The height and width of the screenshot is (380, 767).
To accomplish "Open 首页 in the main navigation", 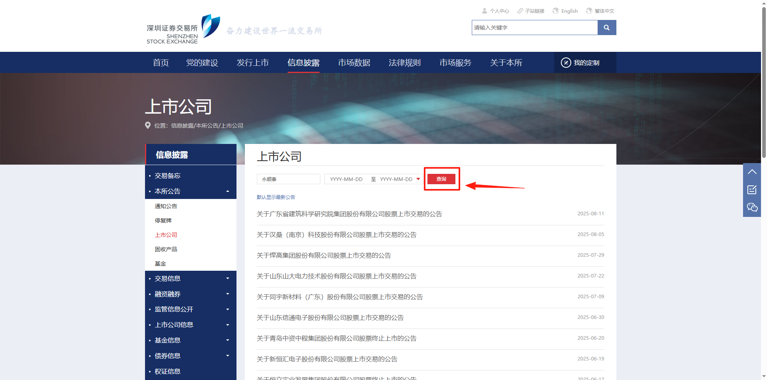I will click(161, 63).
